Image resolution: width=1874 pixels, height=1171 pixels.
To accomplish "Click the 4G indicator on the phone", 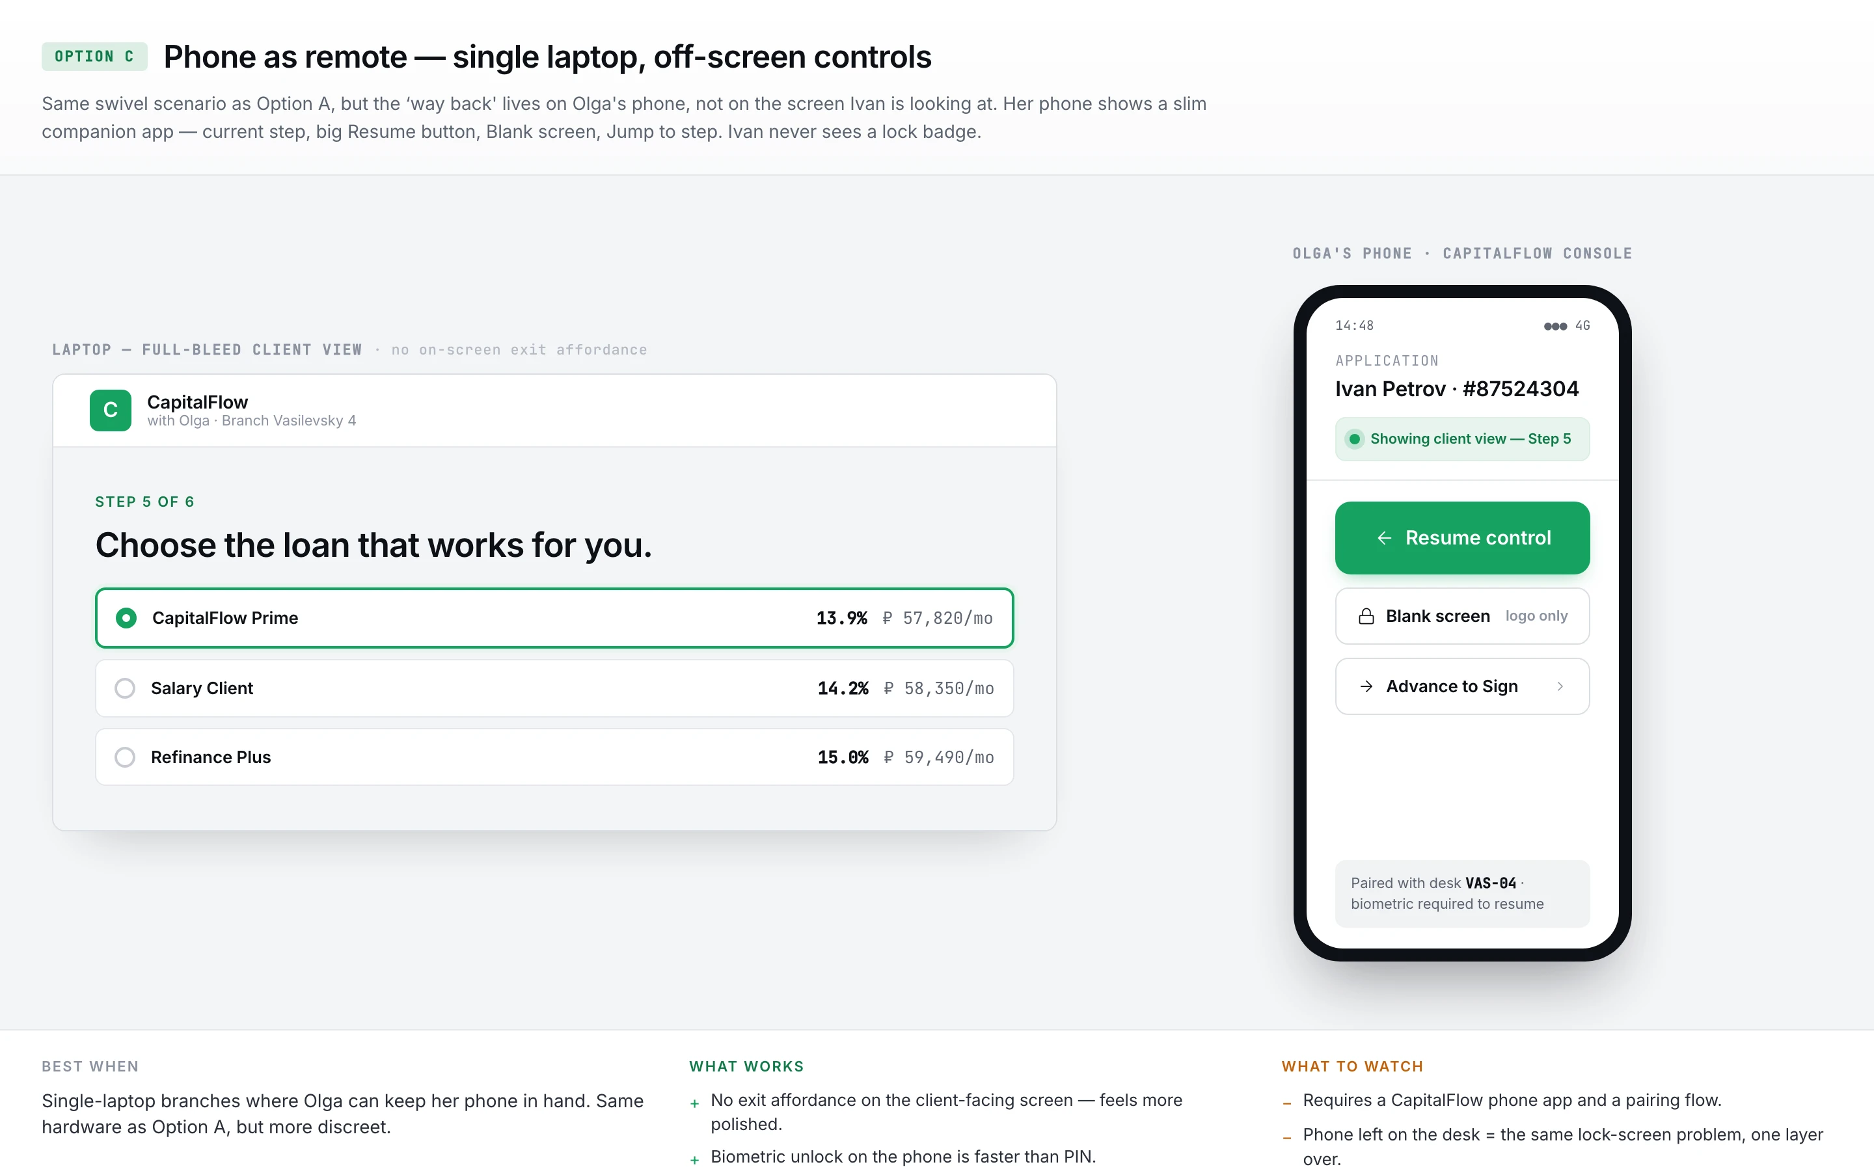I will (1582, 326).
